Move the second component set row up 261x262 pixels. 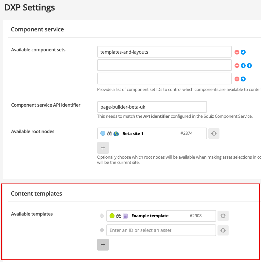[x=242, y=65]
